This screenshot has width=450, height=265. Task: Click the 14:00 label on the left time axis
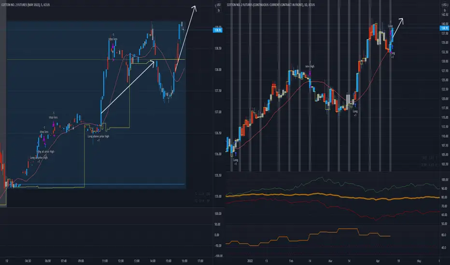153,261
